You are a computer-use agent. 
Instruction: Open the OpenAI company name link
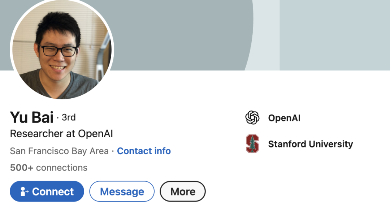(x=284, y=118)
